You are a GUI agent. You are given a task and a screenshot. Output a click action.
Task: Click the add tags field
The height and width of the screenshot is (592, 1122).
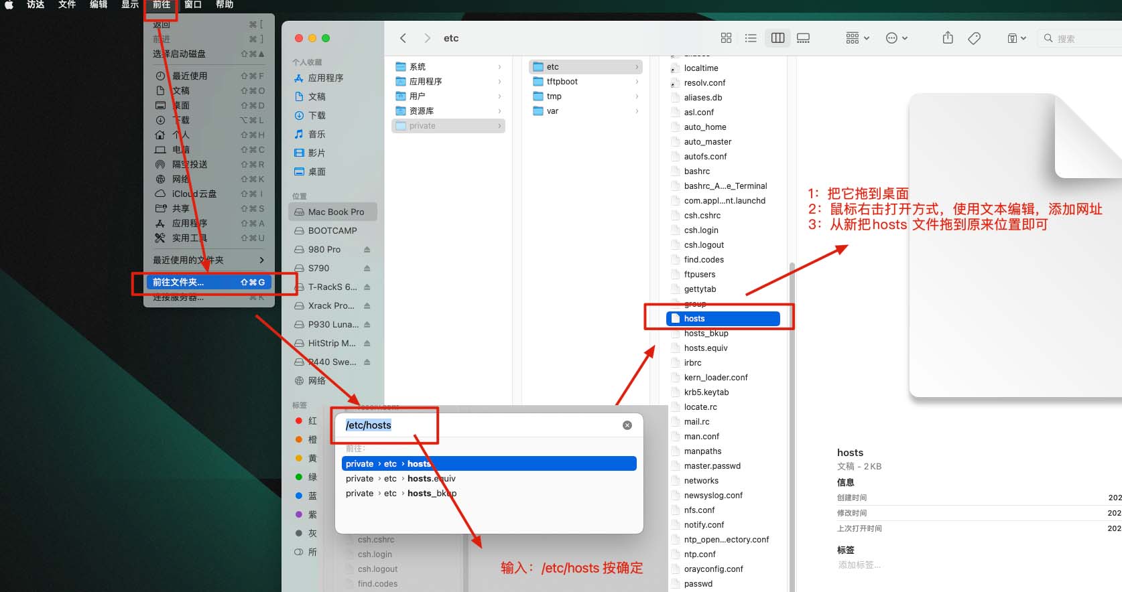pos(859,565)
